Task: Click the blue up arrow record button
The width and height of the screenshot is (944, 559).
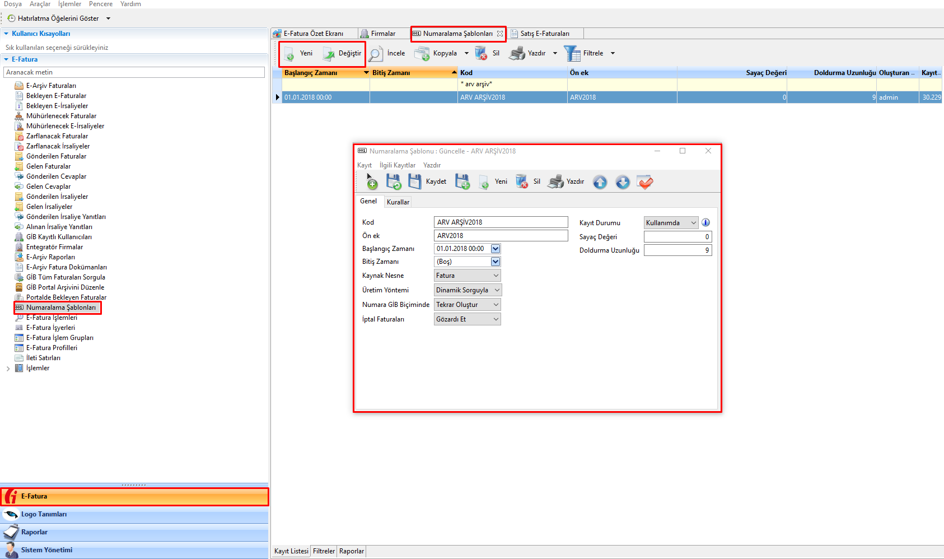Action: tap(600, 182)
